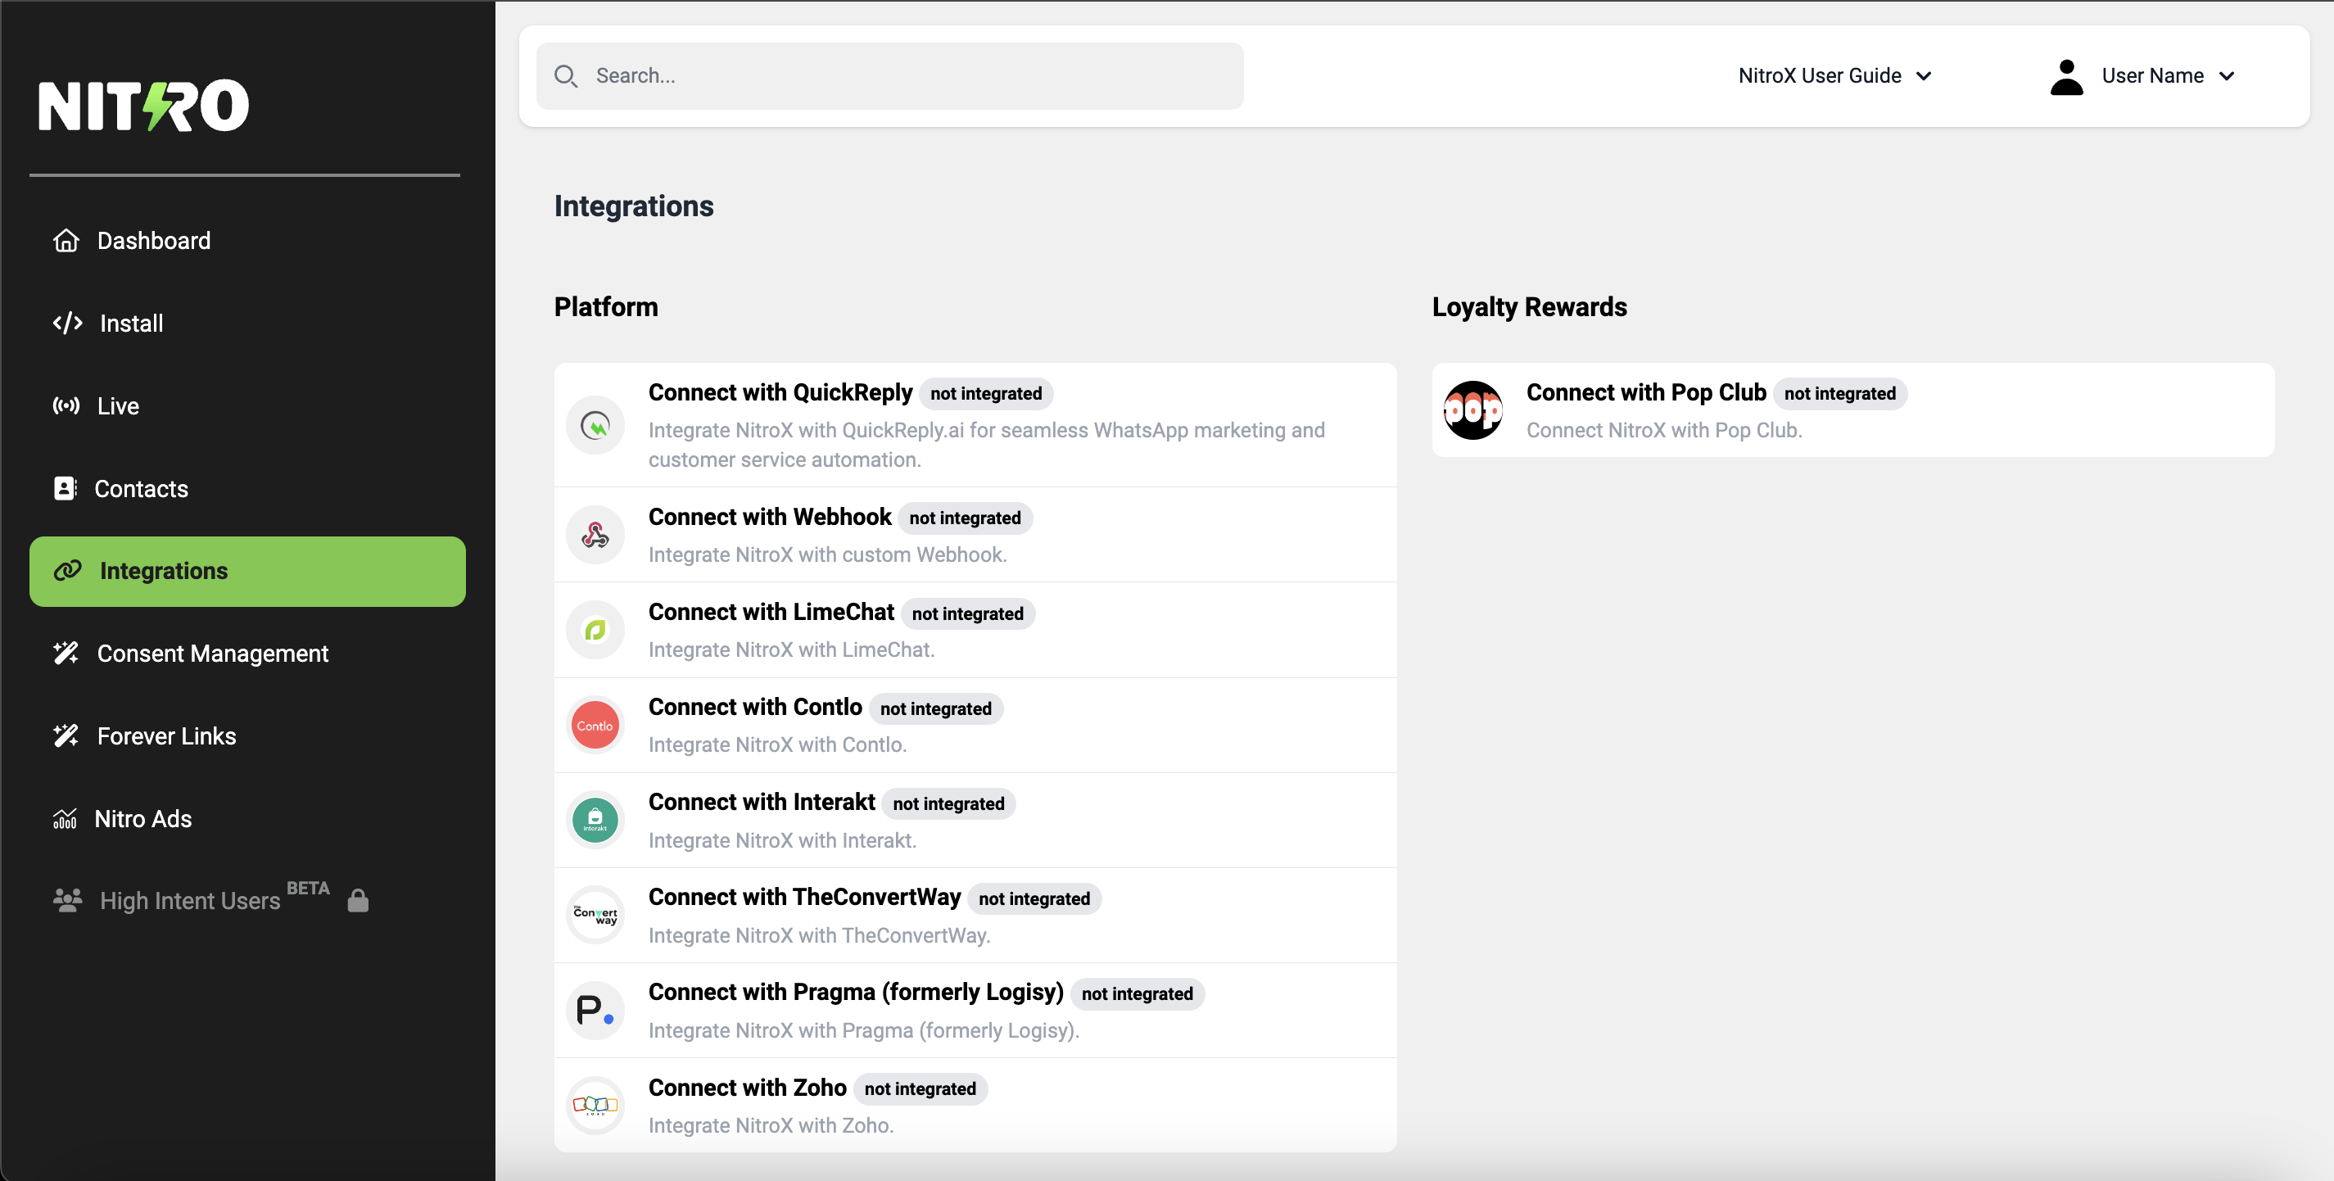The image size is (2334, 1181).
Task: Click QuickReply's not integrated badge
Action: pos(986,393)
